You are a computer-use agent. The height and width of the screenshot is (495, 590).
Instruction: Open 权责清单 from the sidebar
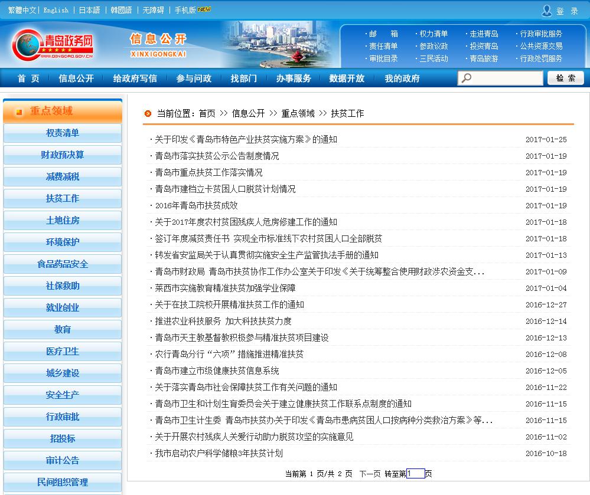click(63, 133)
